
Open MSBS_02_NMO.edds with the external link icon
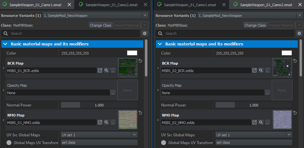pyautogui.click(x=255, y=122)
